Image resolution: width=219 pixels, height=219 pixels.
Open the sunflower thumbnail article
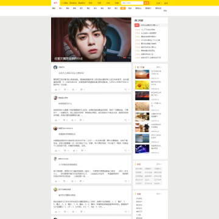142,85
